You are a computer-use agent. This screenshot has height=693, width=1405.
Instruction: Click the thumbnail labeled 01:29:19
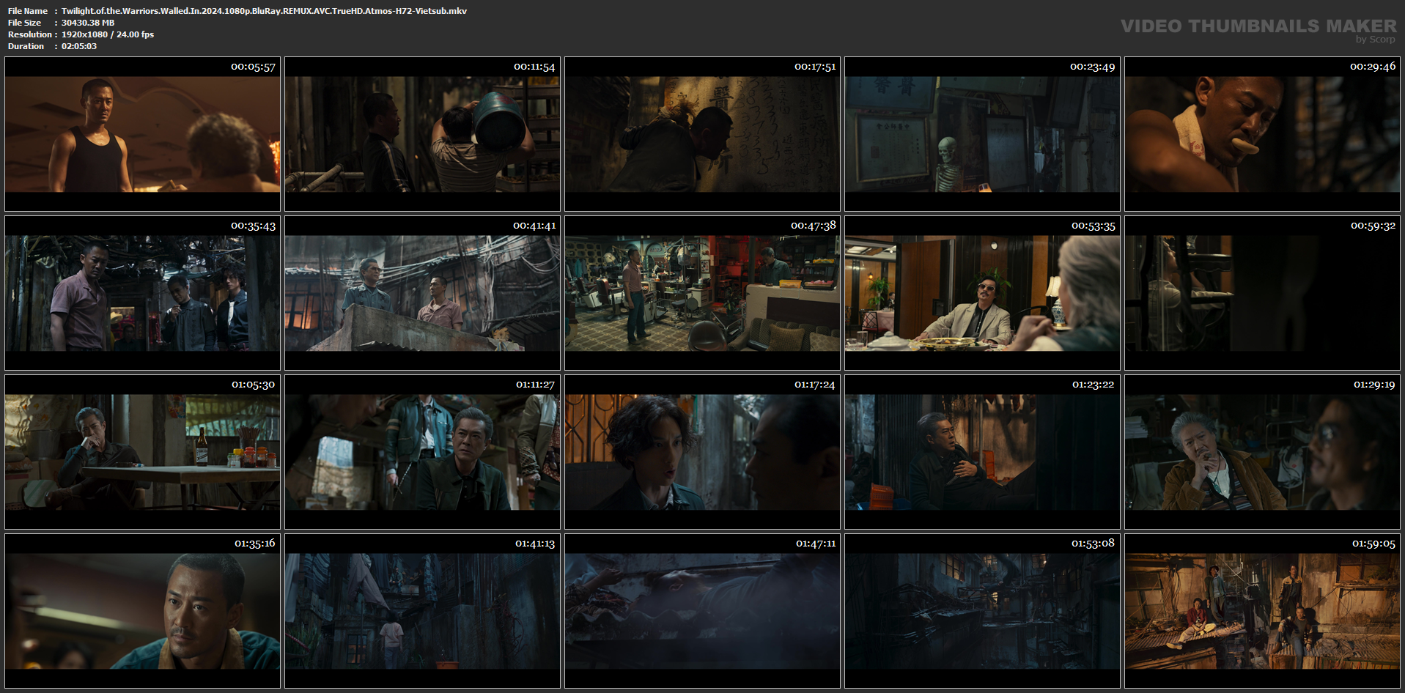click(x=1262, y=452)
